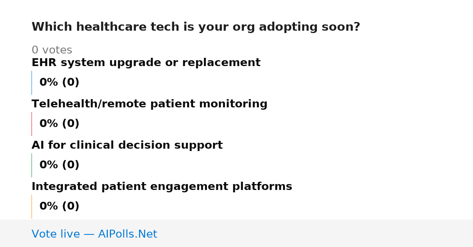This screenshot has width=473, height=247.
Task: Open the Vote live — AIPolls.Net link
Action: (x=94, y=234)
